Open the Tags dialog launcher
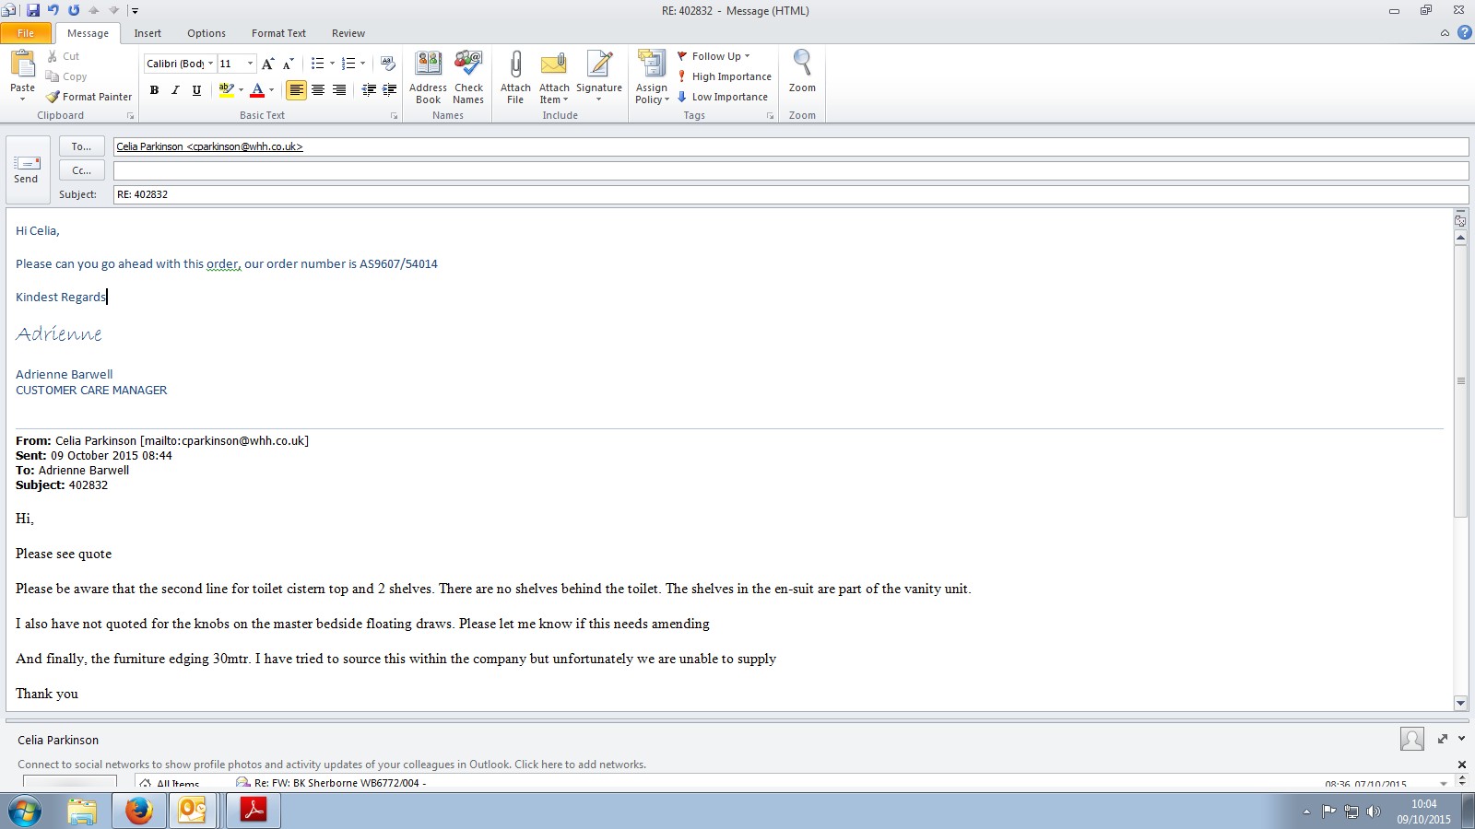Viewport: 1475px width, 829px height. (770, 116)
